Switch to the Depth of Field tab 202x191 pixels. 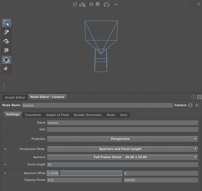click(x=57, y=115)
